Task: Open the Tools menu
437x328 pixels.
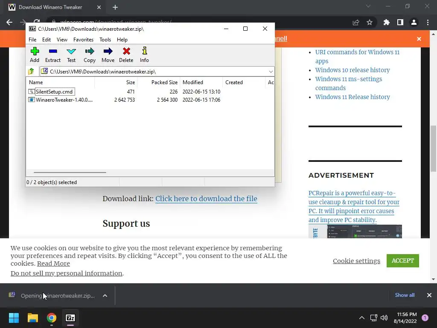Action: click(105, 40)
